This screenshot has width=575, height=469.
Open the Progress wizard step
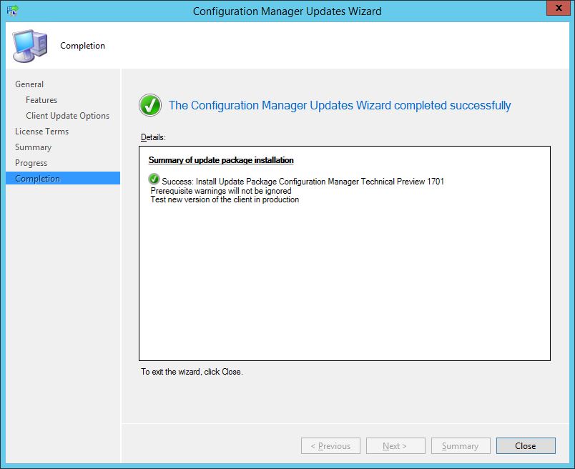tap(31, 162)
